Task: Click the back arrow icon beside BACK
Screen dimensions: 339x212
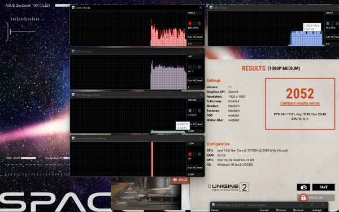Action: pos(175,180)
